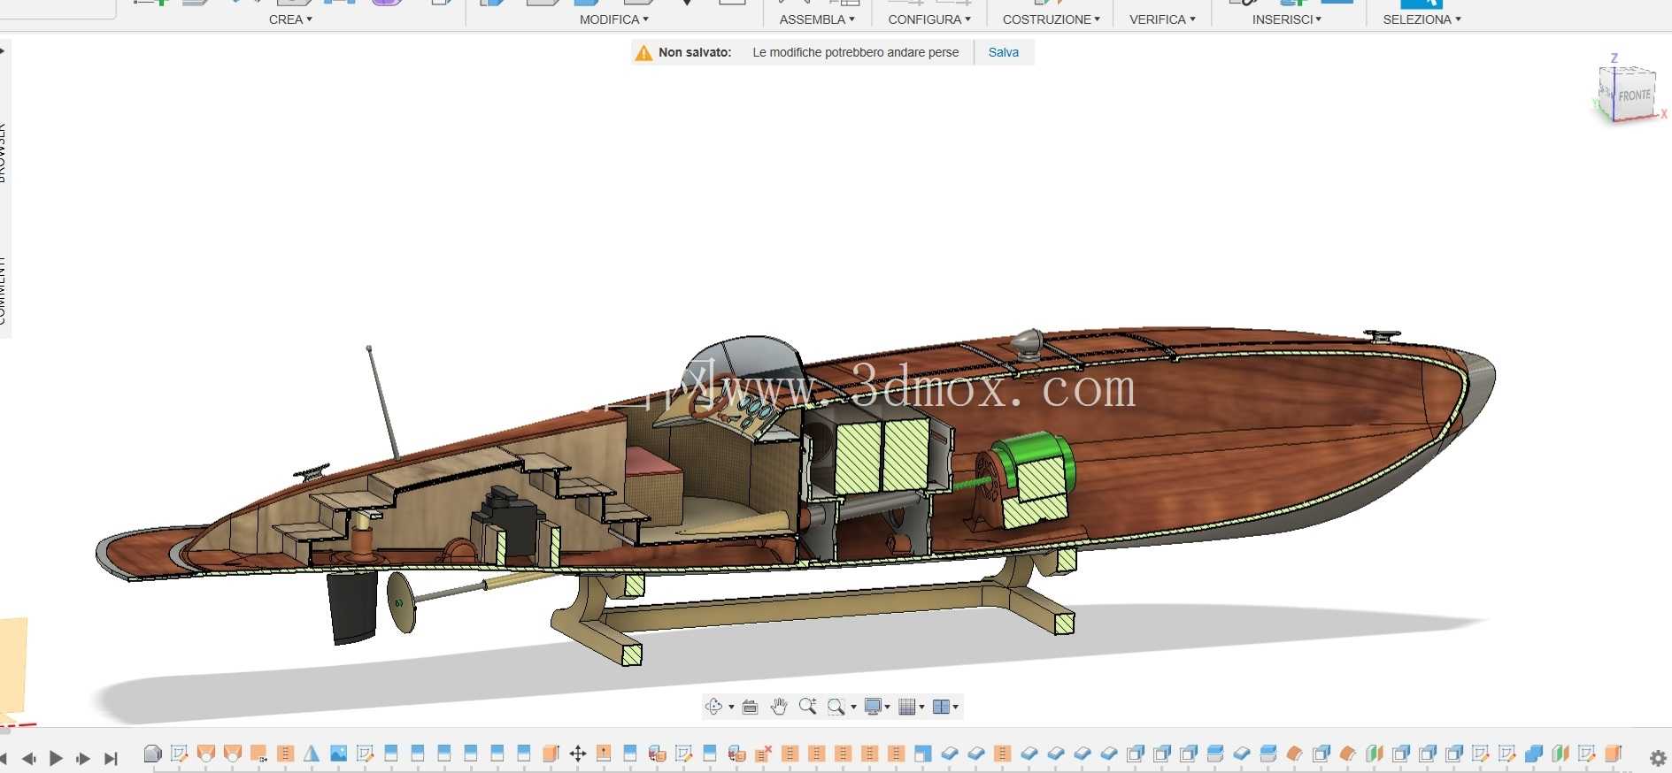The image size is (1672, 773).
Task: Open the Viewports layout icon
Action: 941,707
